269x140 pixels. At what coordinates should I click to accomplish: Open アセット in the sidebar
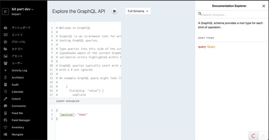click(x=17, y=56)
